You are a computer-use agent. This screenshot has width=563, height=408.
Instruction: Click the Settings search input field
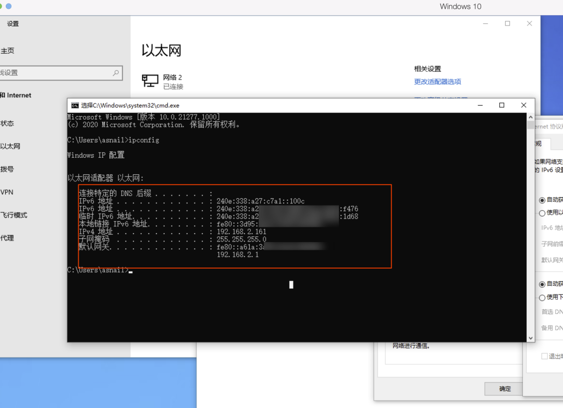[61, 73]
